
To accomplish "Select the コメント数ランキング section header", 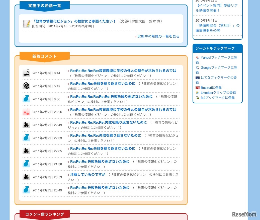I will pyautogui.click(x=44, y=214).
